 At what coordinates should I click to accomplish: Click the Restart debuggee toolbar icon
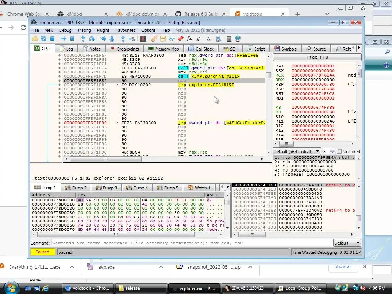(x=44, y=39)
